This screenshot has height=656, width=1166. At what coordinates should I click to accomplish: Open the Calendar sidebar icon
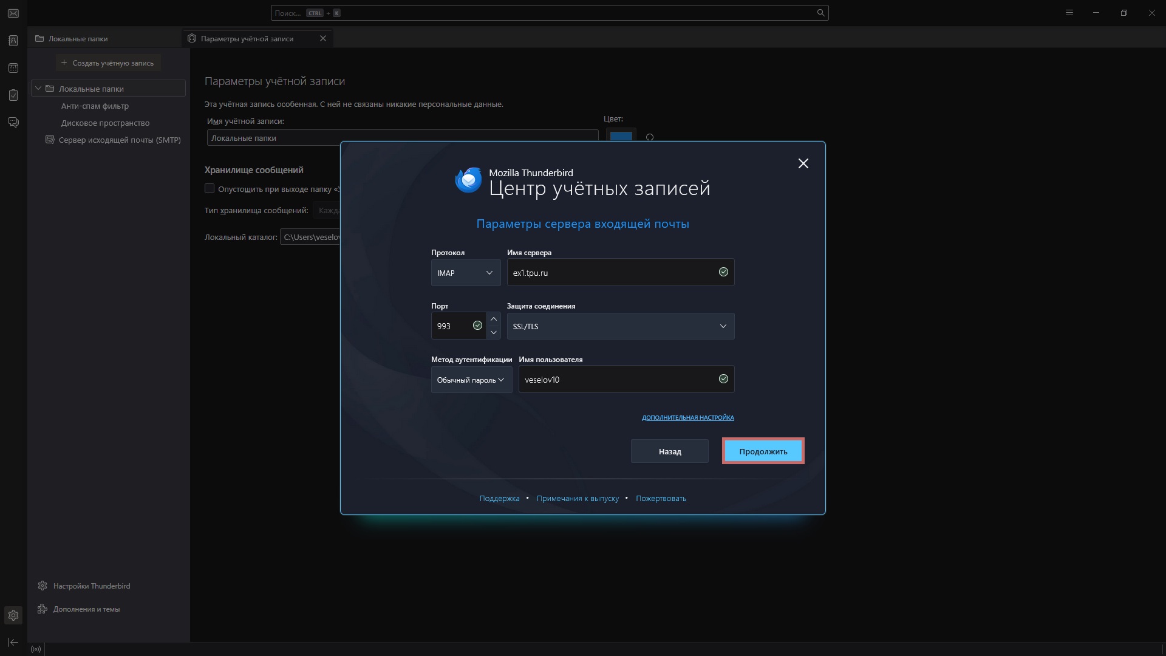tap(13, 68)
